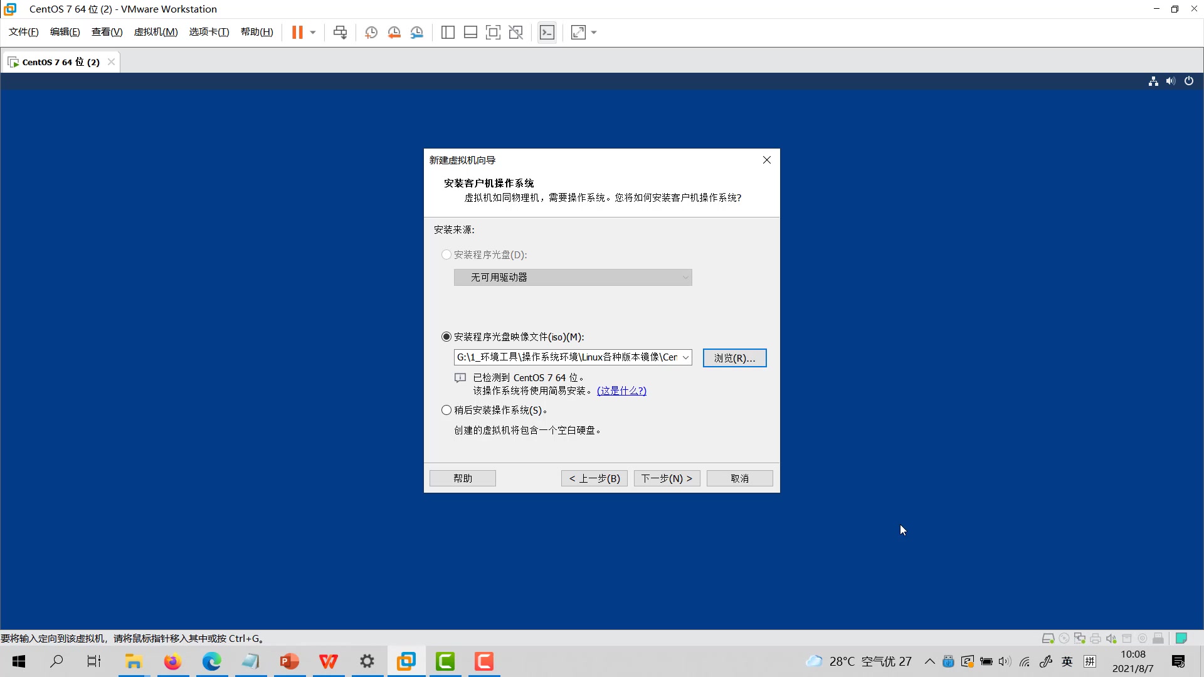Click the 下一步(N) next button
The height and width of the screenshot is (677, 1204).
click(x=667, y=478)
